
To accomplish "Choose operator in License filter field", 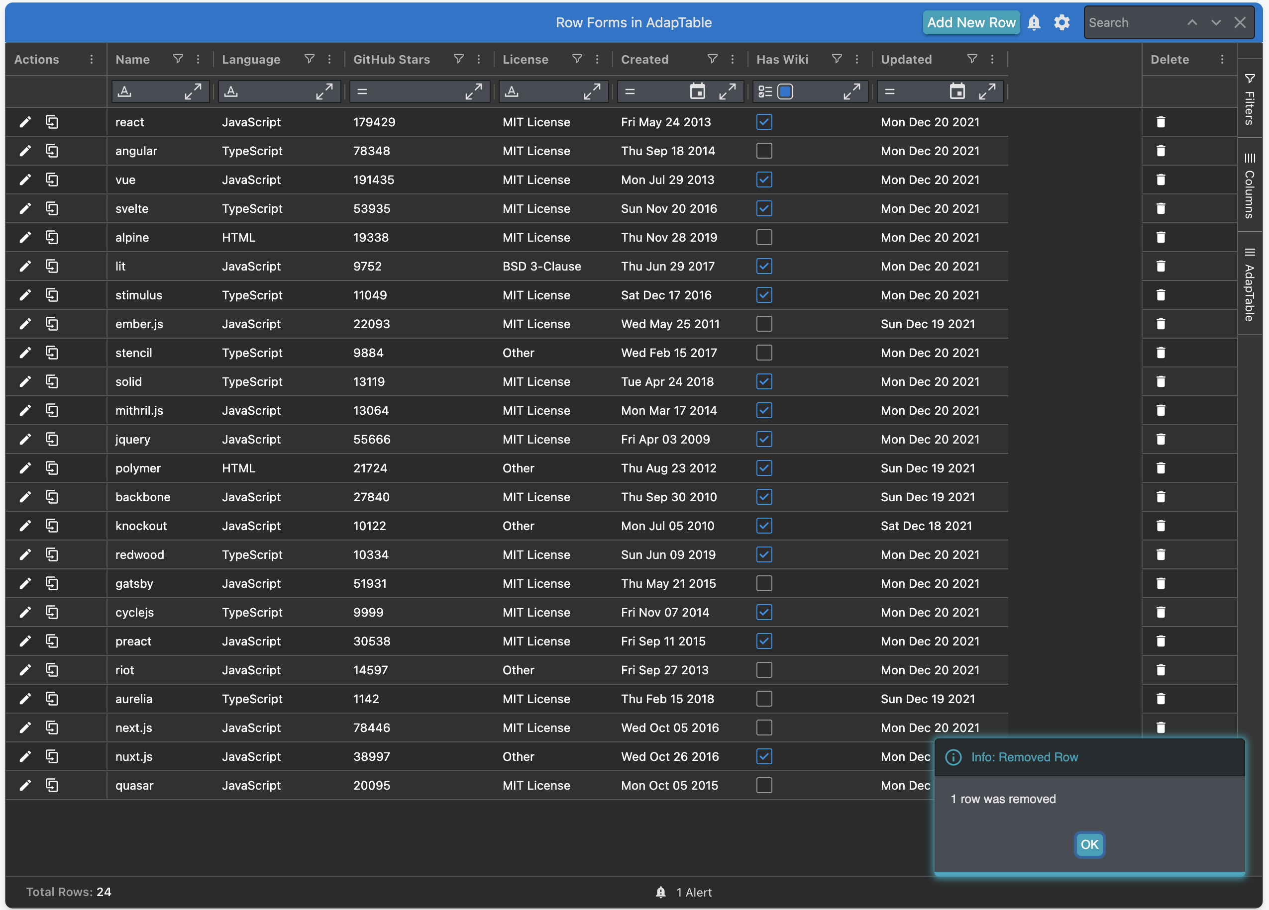I will point(512,91).
